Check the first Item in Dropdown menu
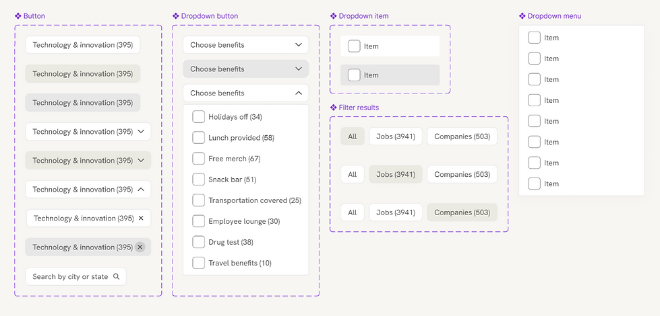Screen dimensions: 660x316 (534, 38)
